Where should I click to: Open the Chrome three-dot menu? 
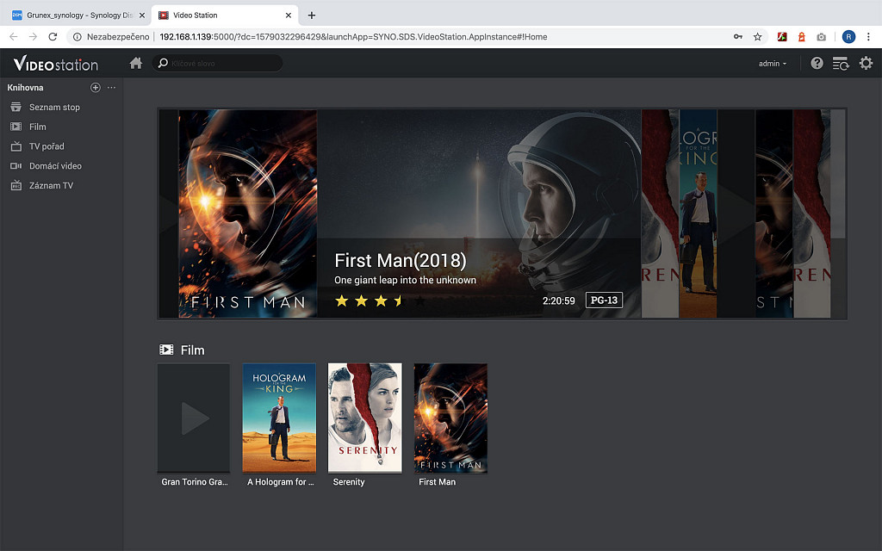point(869,37)
